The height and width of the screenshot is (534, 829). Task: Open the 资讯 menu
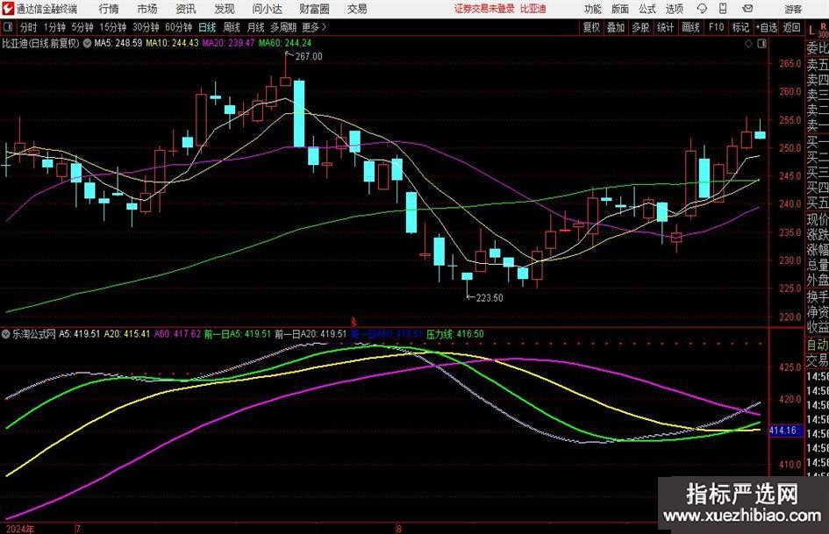tap(186, 9)
